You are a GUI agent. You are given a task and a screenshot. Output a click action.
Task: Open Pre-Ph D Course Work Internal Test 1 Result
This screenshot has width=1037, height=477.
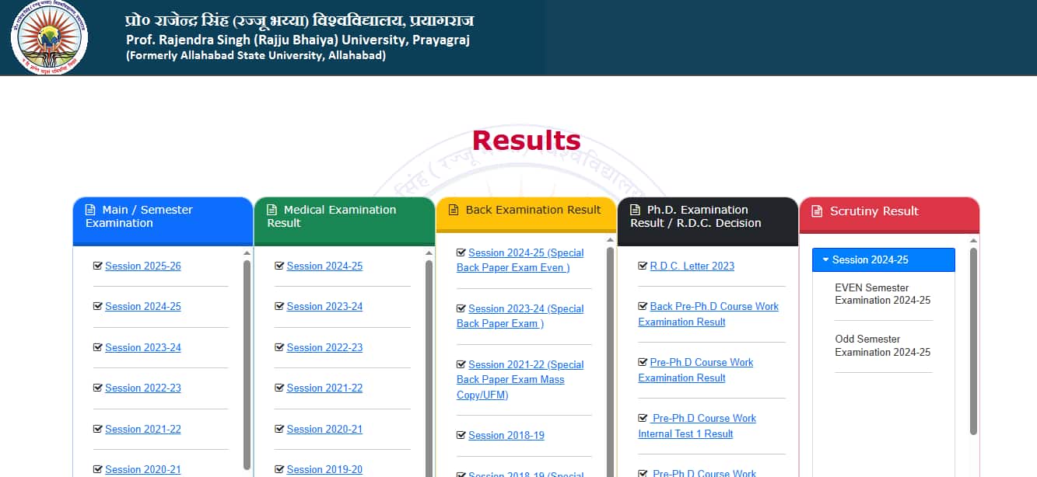tap(697, 426)
